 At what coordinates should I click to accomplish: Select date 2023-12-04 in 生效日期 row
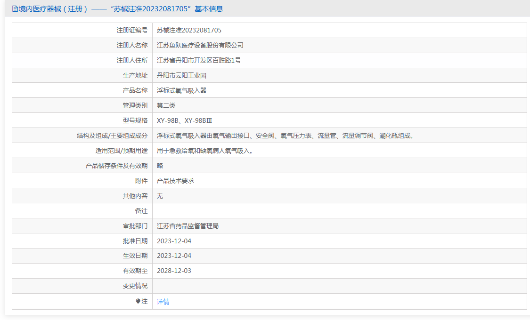point(174,256)
